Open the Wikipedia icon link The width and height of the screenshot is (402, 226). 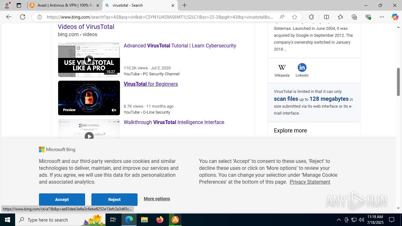[x=282, y=70]
